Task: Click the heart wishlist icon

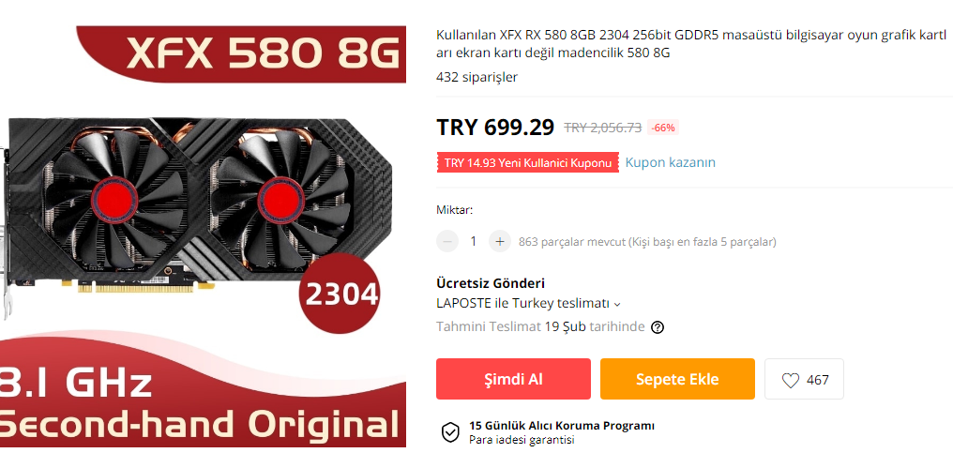Action: (790, 380)
